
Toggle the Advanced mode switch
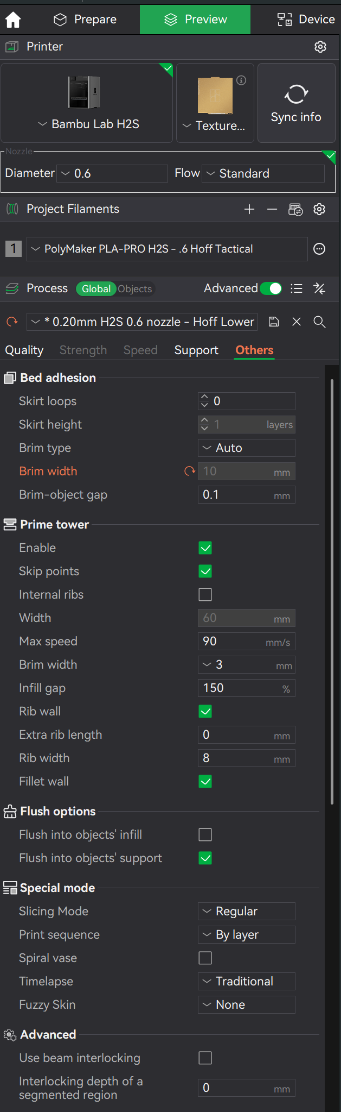tap(271, 288)
